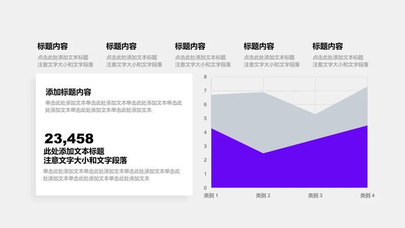Select the large number 23,458
405x228 pixels.
coord(69,138)
